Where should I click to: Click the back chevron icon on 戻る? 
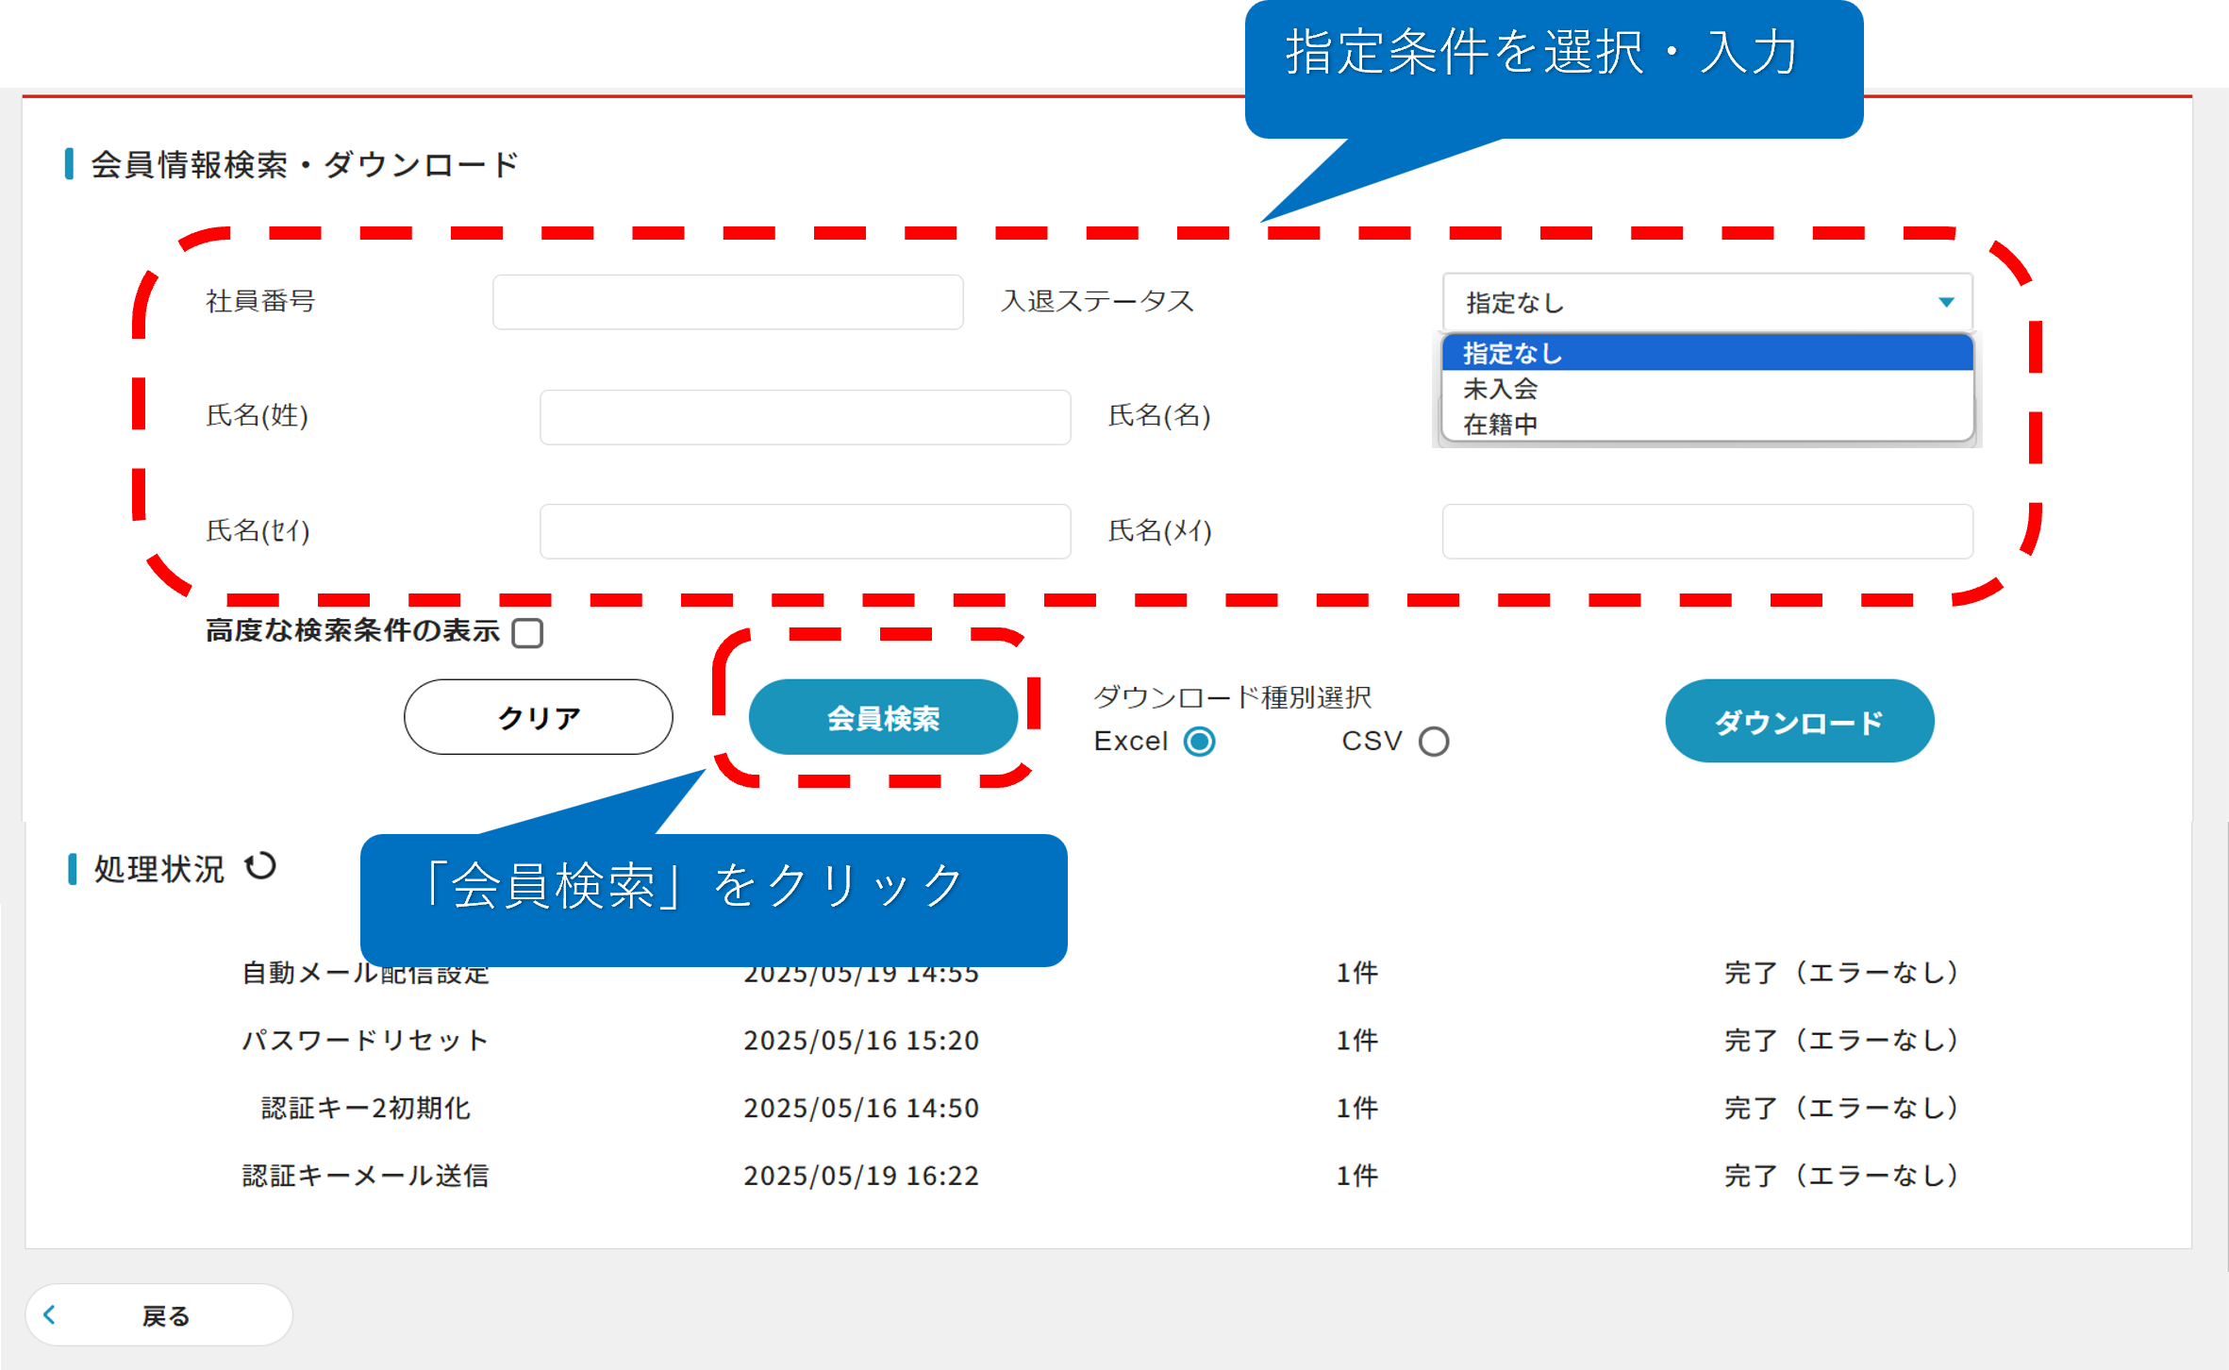[x=50, y=1314]
